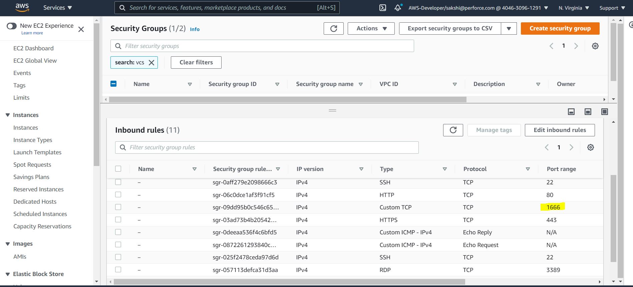The image size is (633, 287).
Task: Open inbound rules preferences gear
Action: [590, 147]
